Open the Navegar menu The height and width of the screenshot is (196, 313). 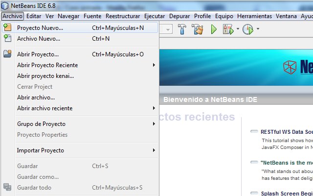[x=68, y=16]
